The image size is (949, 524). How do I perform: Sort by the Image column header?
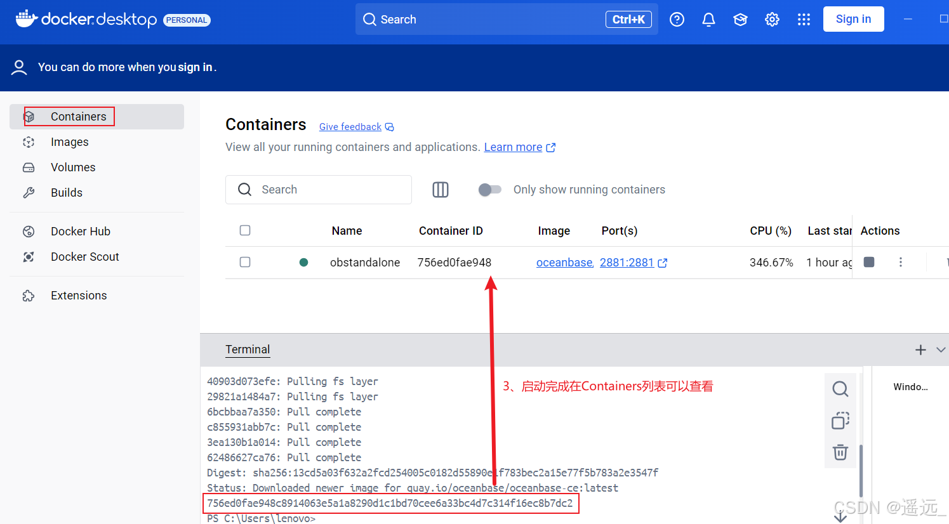[554, 231]
